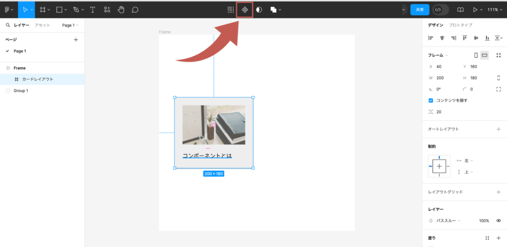The width and height of the screenshot is (507, 247).
Task: Click the Edit object icon in the top toolbar
Action: [x=231, y=10]
